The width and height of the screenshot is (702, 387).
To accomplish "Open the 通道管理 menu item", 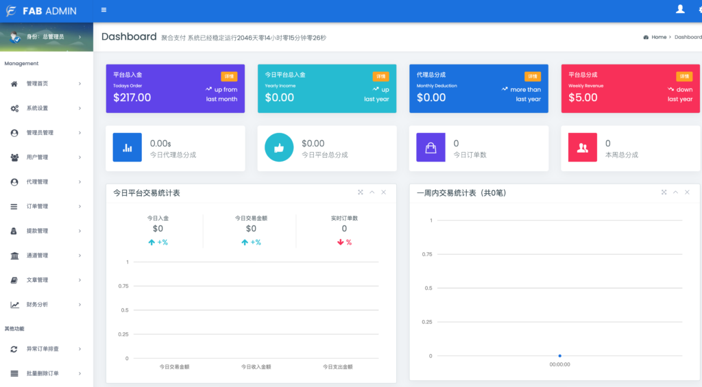I will [x=47, y=255].
